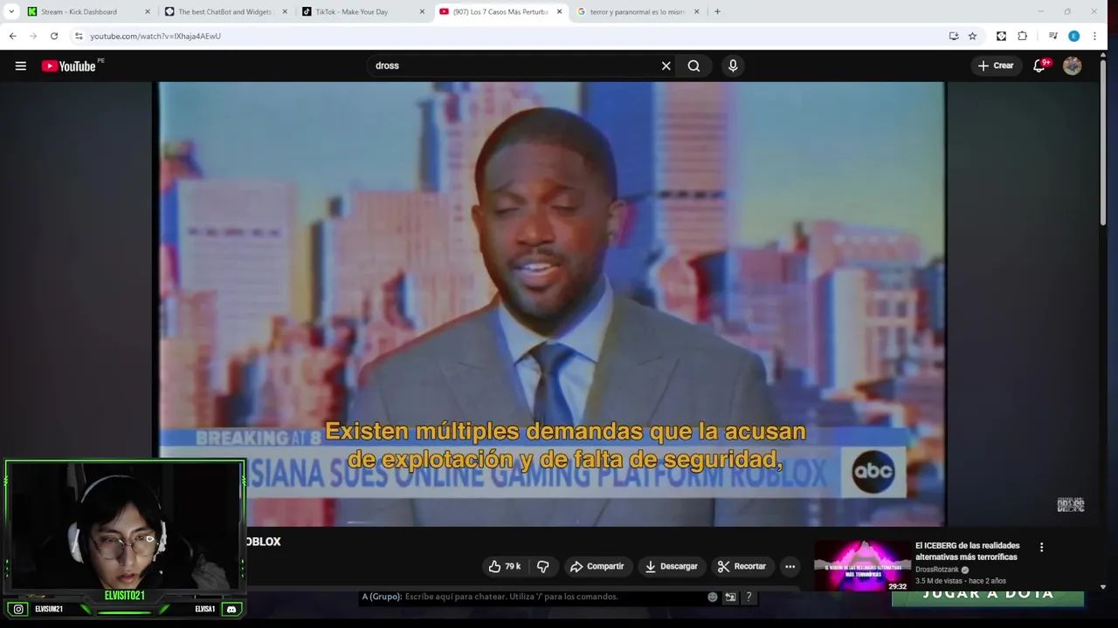Viewport: 1118px width, 628px height.
Task: Reload the current YouTube page
Action: pos(54,36)
